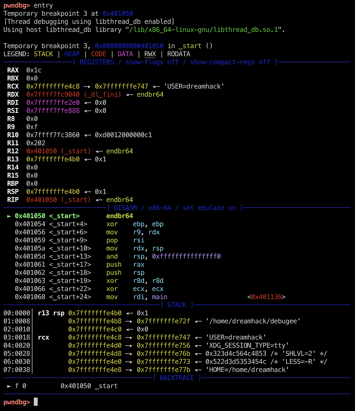This screenshot has height=411, width=355.
Task: Click the DISASM section header
Action: tap(175, 208)
